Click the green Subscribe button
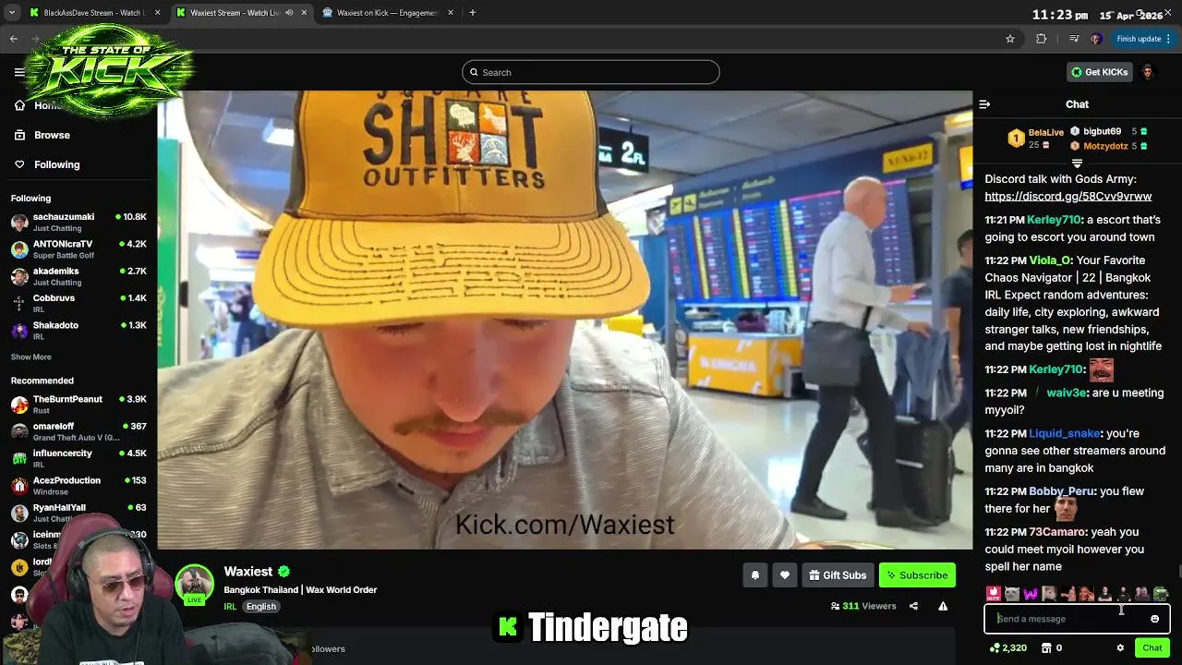The height and width of the screenshot is (665, 1182). tap(917, 575)
